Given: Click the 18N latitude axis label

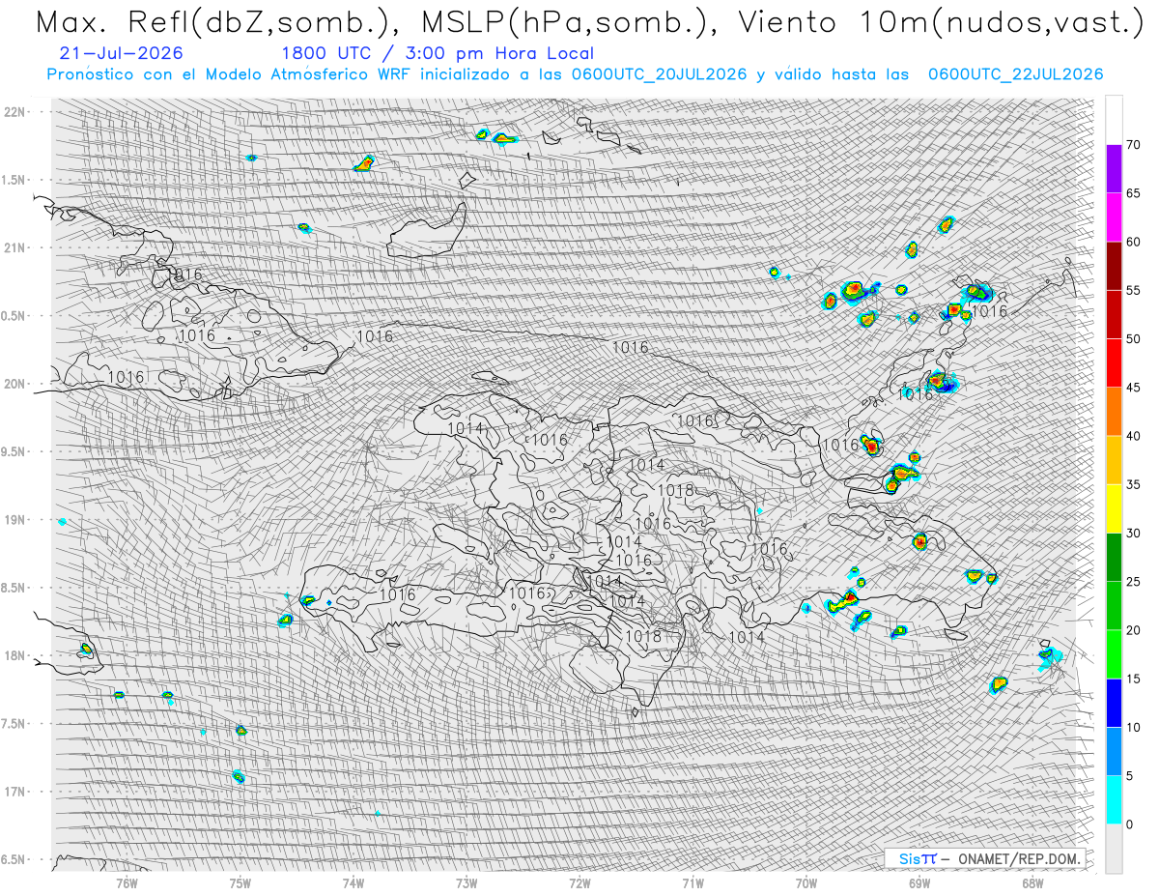Looking at the screenshot, I should point(14,655).
